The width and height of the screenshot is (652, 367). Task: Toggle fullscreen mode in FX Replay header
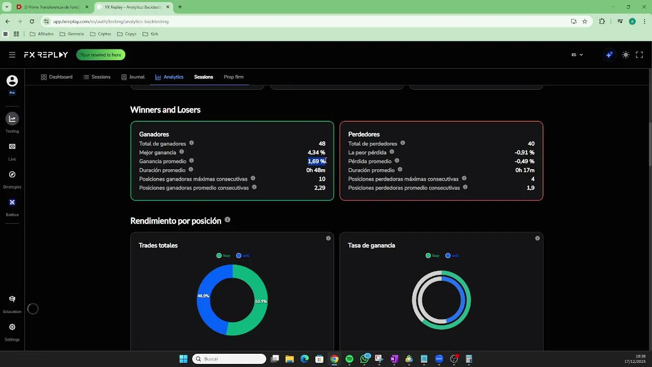coord(640,55)
